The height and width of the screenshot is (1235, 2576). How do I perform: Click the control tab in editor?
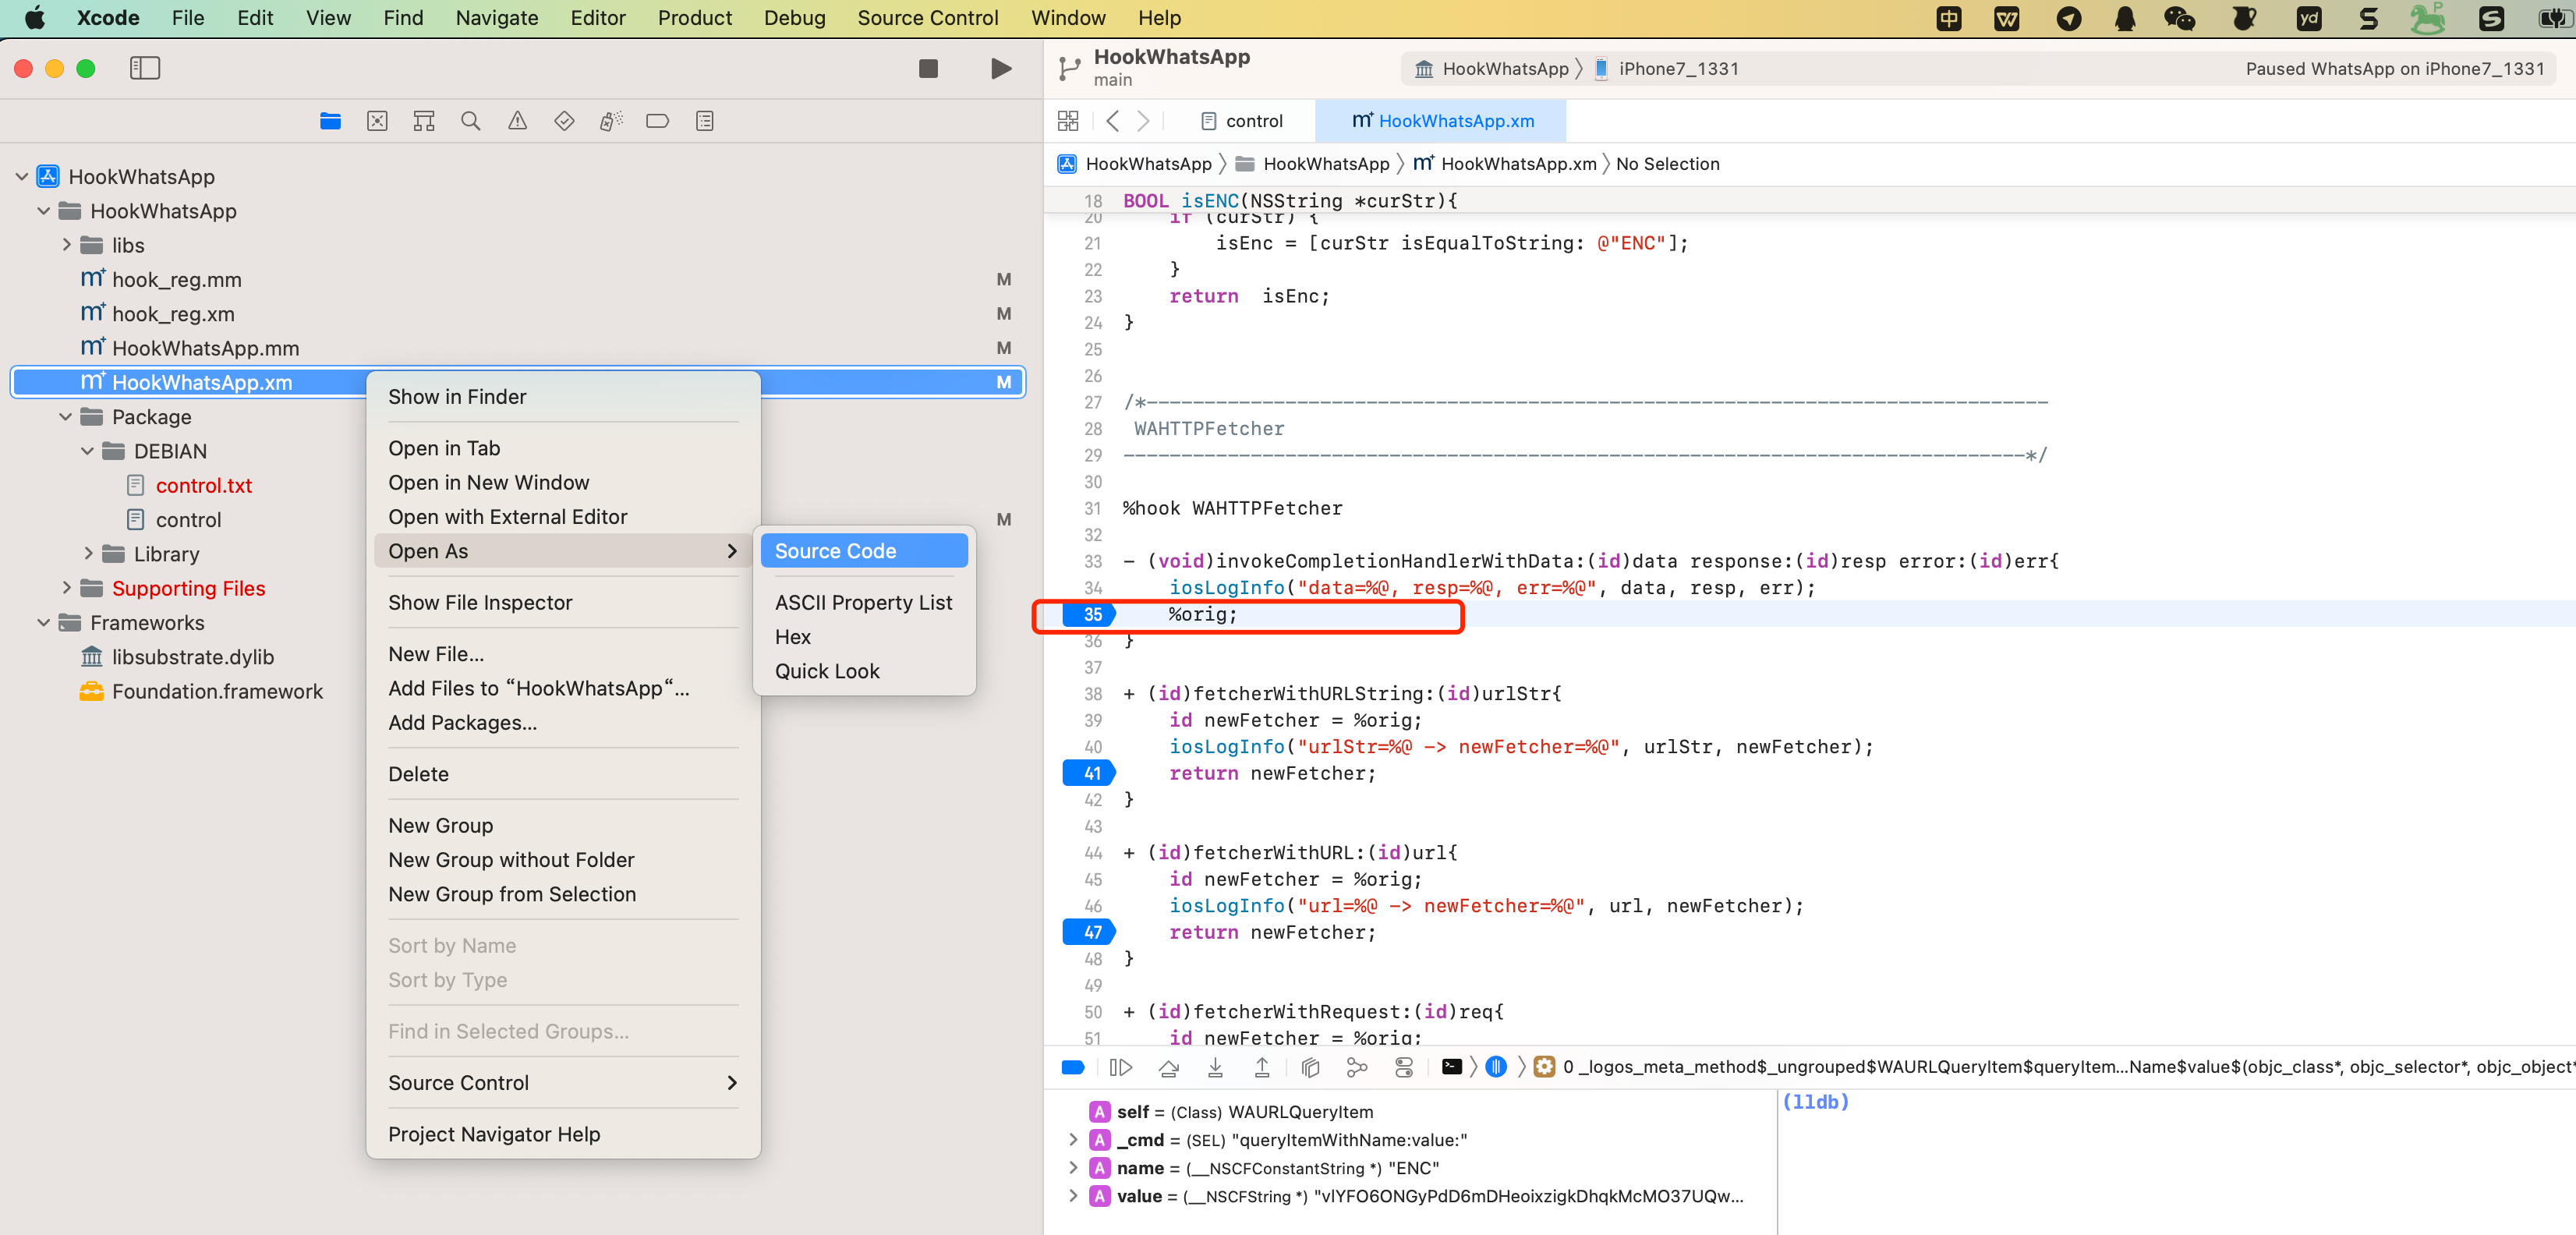click(1244, 120)
